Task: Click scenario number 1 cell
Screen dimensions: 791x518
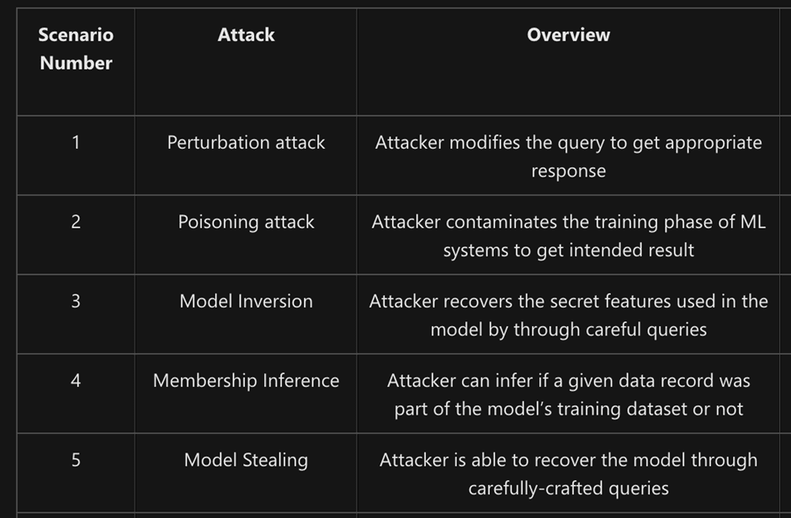Action: coord(76,143)
